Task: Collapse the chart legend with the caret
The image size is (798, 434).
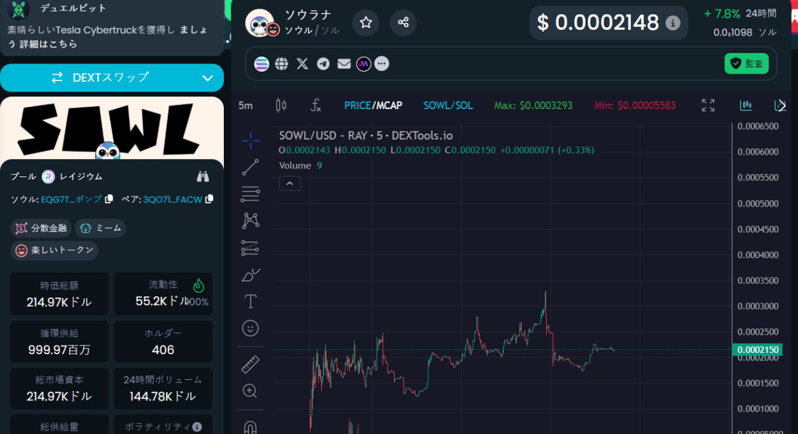Action: point(290,183)
